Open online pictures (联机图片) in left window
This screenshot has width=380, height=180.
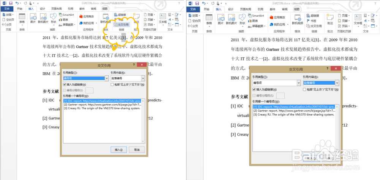coord(43,19)
